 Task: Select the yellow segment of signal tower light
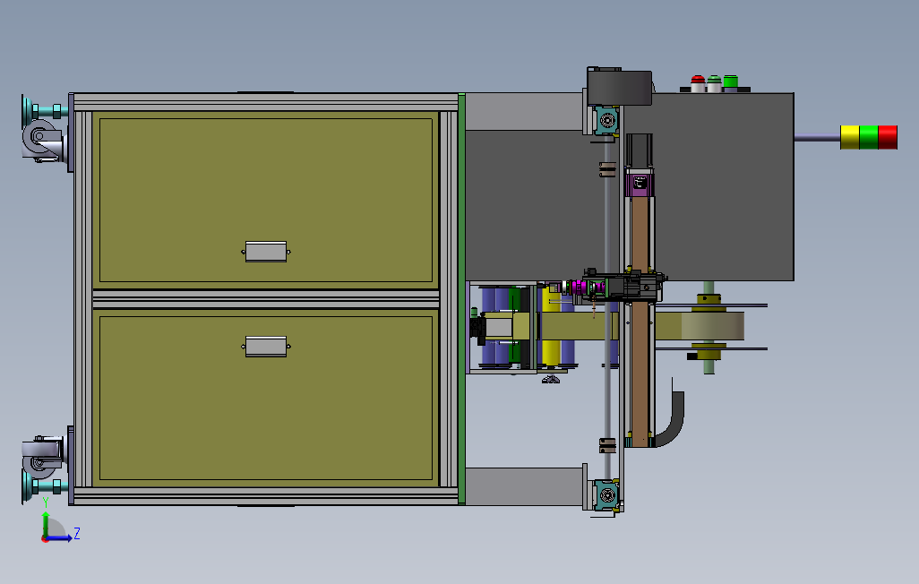pyautogui.click(x=850, y=137)
